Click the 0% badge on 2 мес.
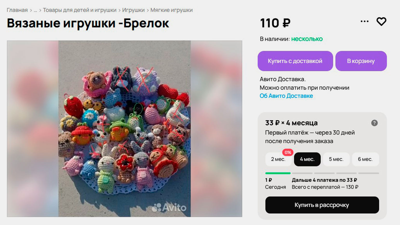 288,153
